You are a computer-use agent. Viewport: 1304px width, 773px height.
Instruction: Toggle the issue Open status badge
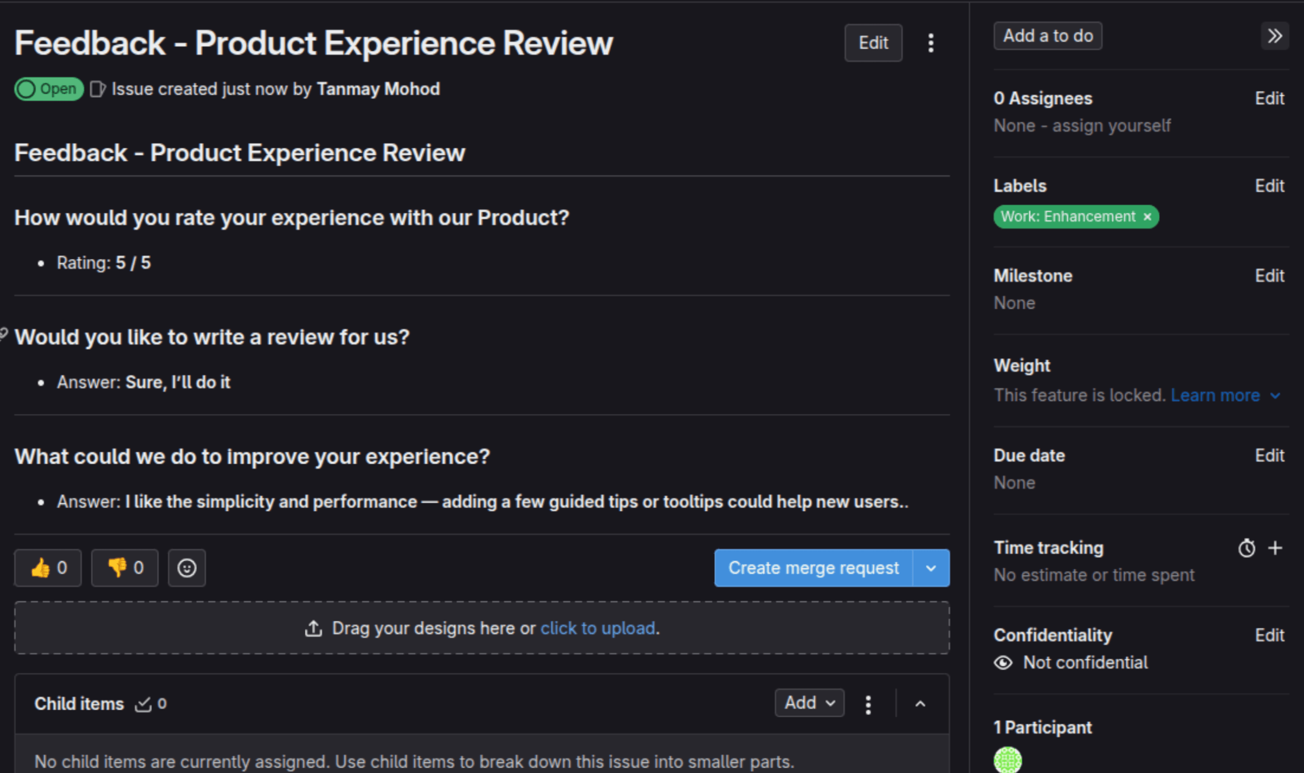(48, 88)
